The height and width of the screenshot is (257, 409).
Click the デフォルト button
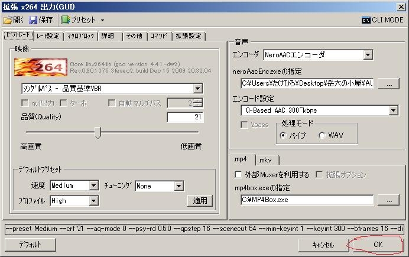[x=30, y=245]
